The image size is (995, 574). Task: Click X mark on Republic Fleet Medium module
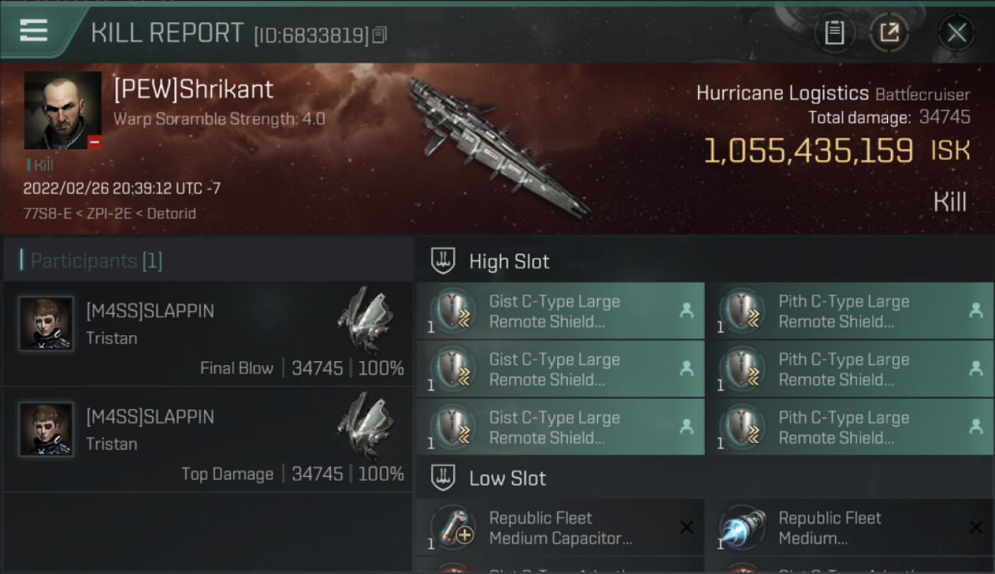pyautogui.click(x=976, y=527)
